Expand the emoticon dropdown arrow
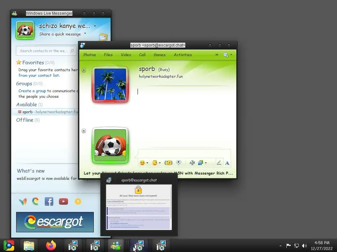This screenshot has height=252, width=337. (147, 163)
